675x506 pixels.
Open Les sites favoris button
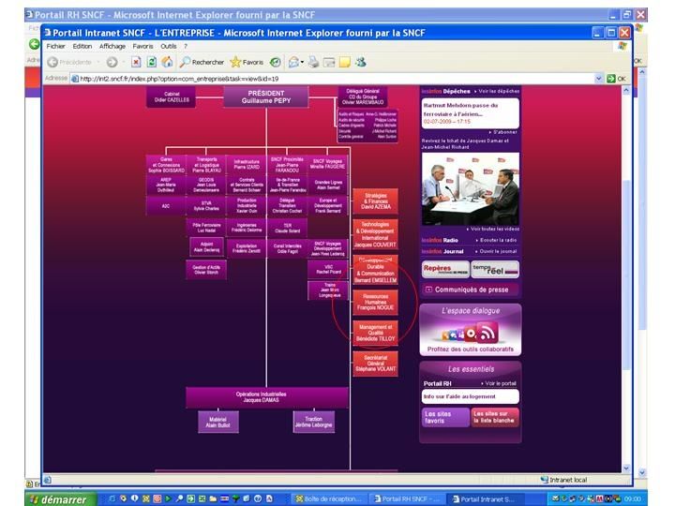point(445,417)
